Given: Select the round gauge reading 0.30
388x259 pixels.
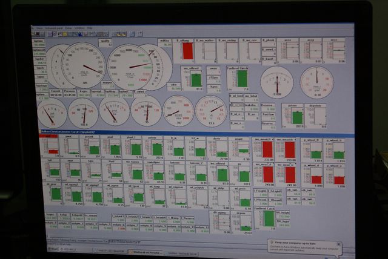Looking at the screenshot, I should click(317, 82).
